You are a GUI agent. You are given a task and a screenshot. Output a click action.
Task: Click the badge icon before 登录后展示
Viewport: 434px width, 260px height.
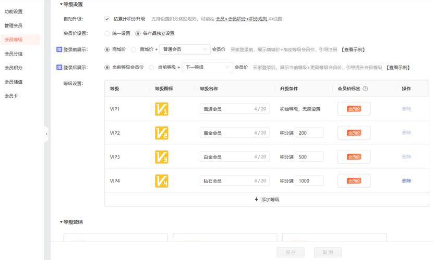click(x=59, y=67)
